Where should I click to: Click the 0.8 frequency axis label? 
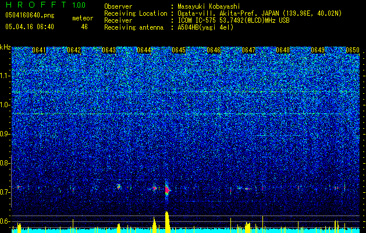pos(4,163)
